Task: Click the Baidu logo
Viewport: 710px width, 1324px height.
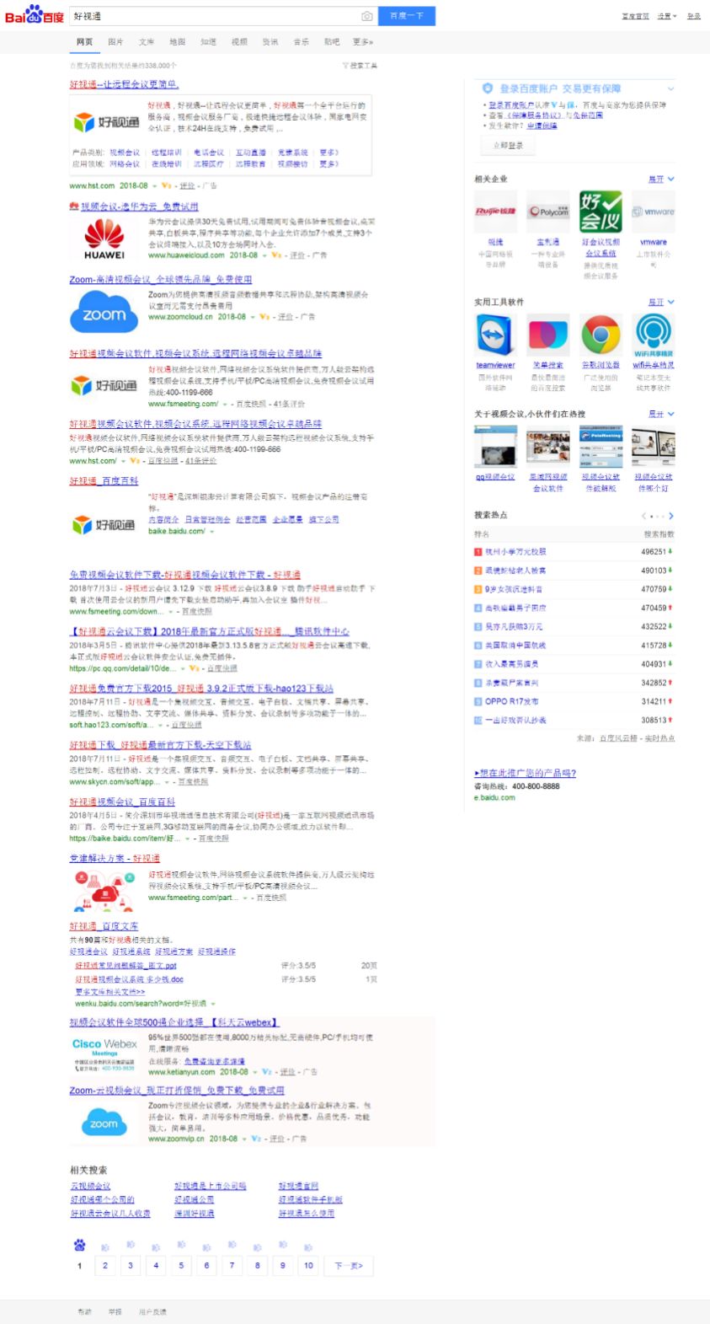Action: pyautogui.click(x=34, y=15)
